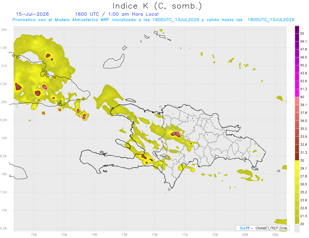
Task: Click the '47.8' colorbar label
Action: point(304,49)
